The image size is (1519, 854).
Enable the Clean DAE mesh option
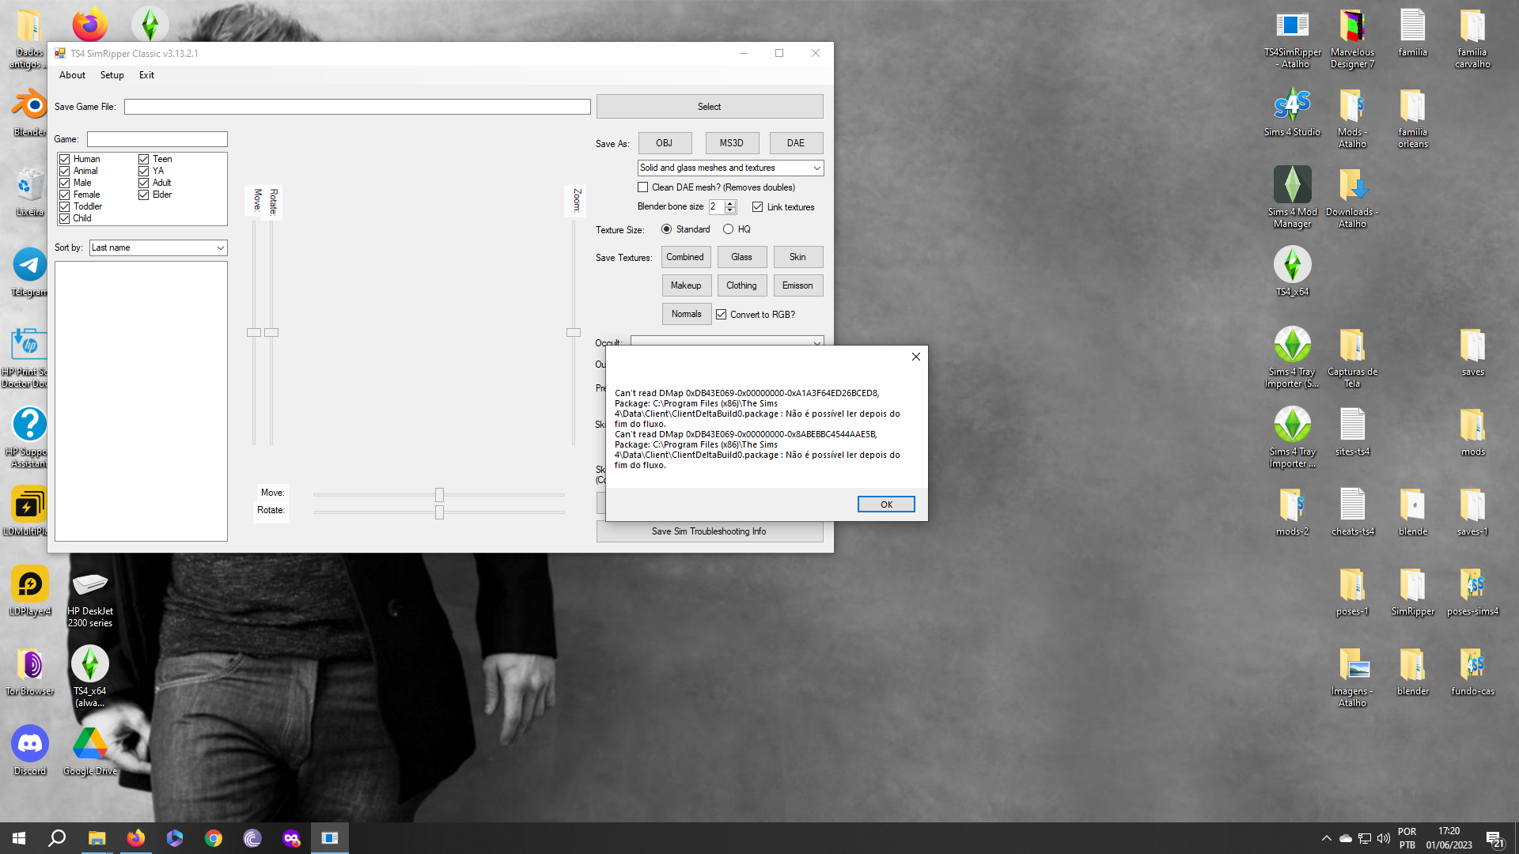click(643, 187)
